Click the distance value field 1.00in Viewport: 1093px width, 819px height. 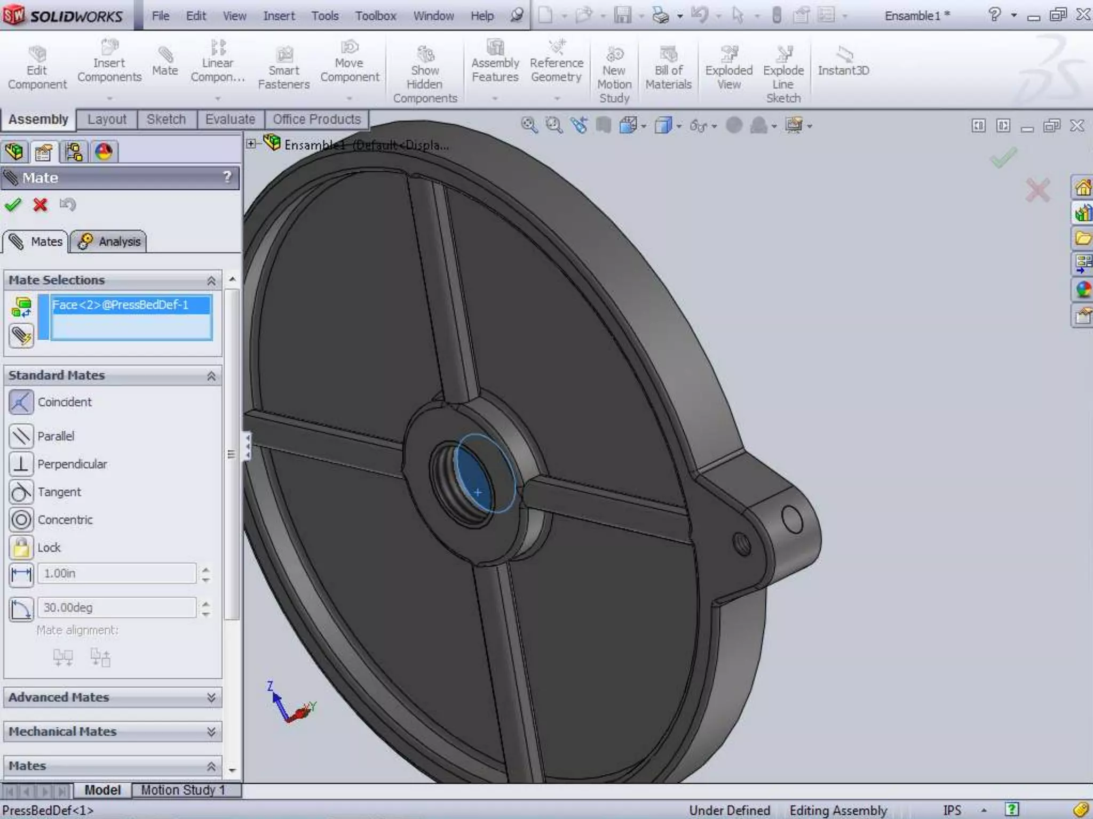point(116,574)
